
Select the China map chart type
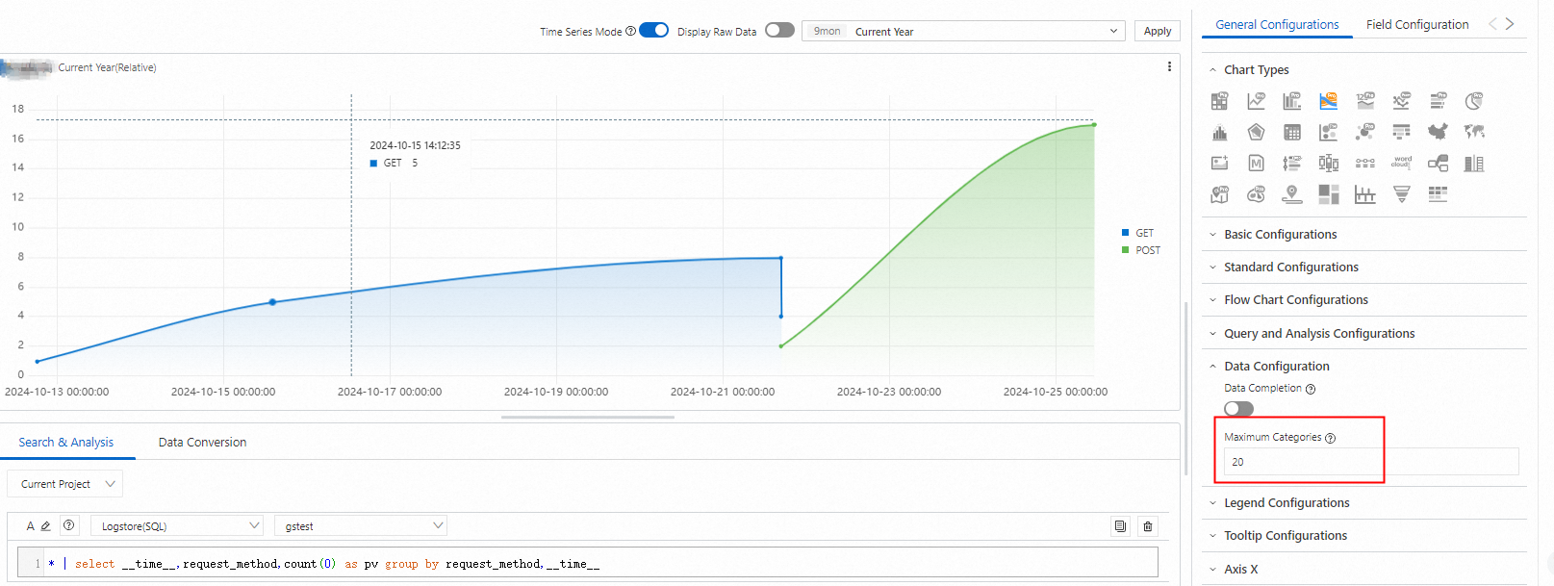coord(1438,132)
